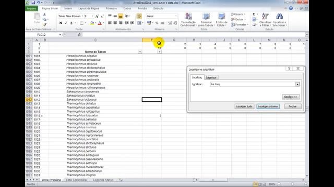Click the Copy icon in clipboard group

pos(44,19)
